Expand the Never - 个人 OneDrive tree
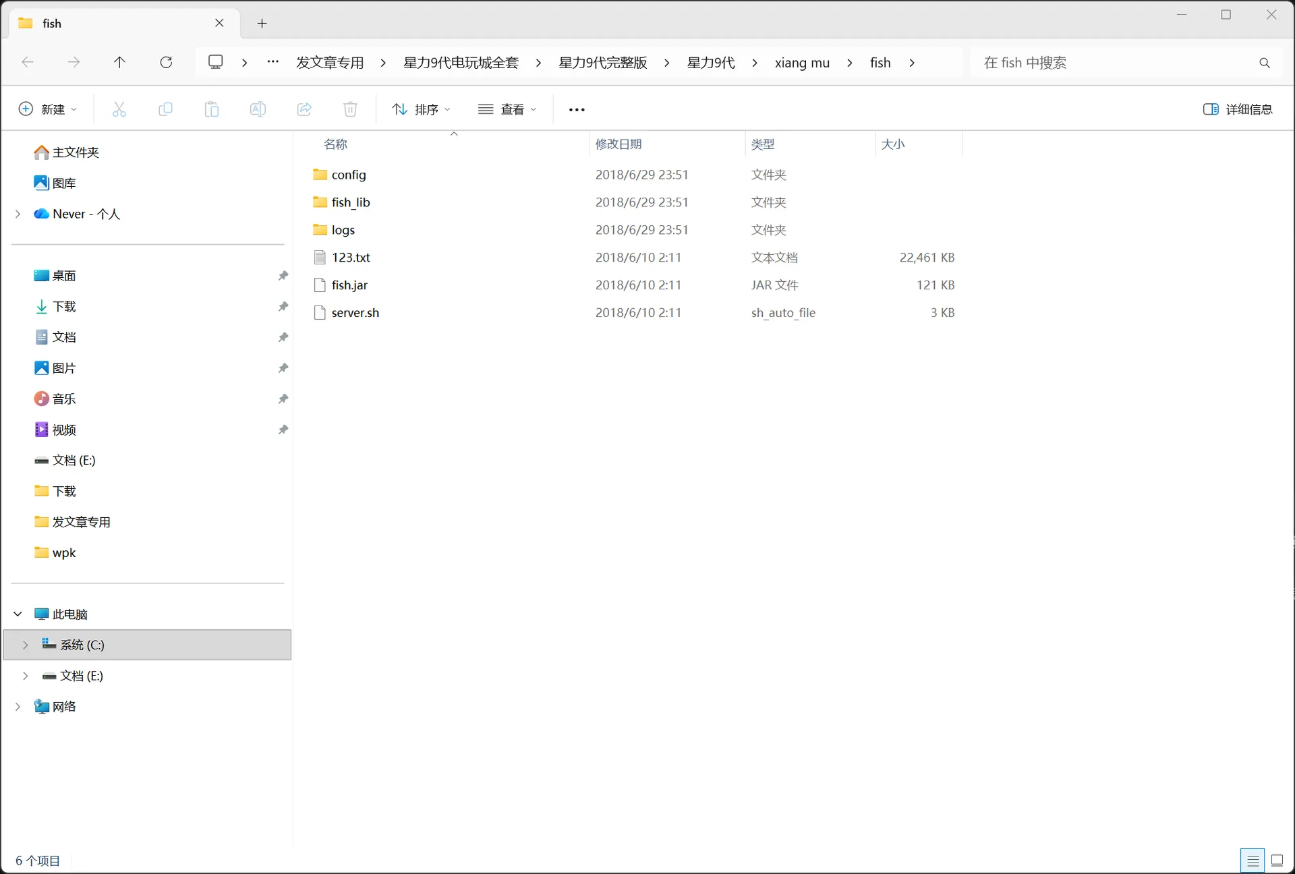The width and height of the screenshot is (1295, 874). point(18,214)
